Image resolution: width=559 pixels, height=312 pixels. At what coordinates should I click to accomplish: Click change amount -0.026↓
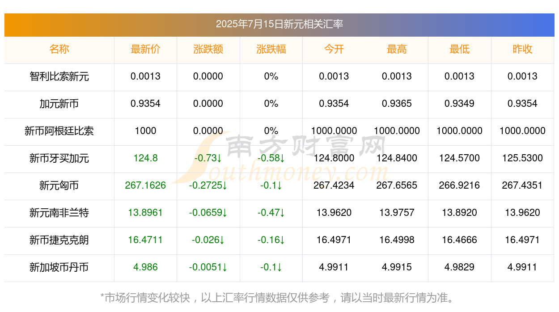208,240
